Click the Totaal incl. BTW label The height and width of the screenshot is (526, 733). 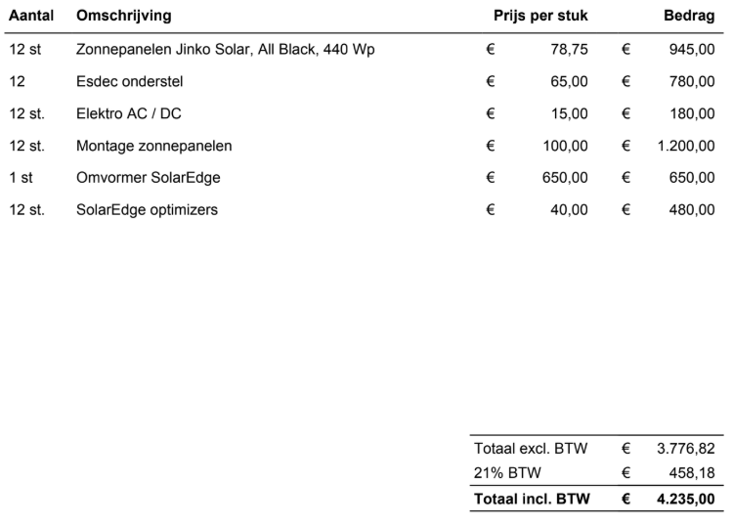pyautogui.click(x=532, y=500)
